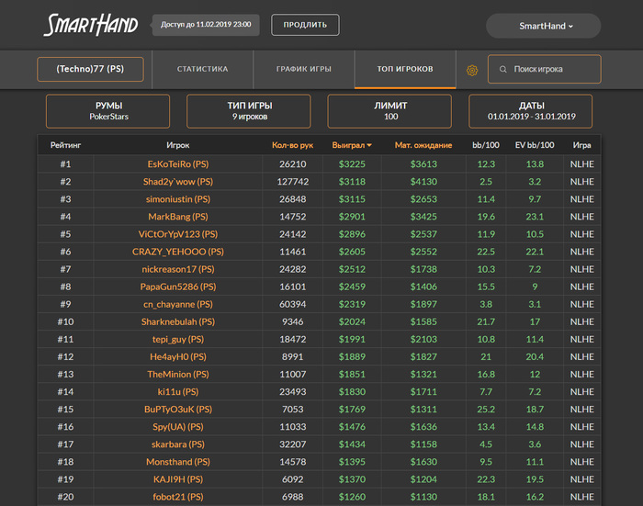643x506 pixels.
Task: Open player Shad2y`wow (PS)
Action: tap(178, 182)
